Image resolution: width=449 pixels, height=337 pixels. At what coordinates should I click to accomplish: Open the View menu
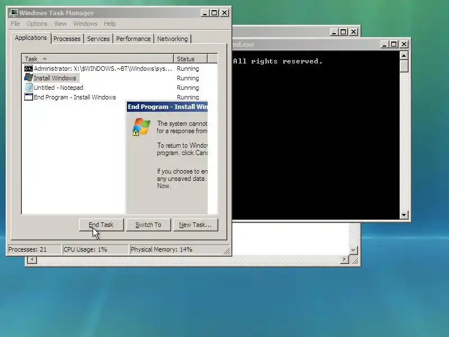60,24
